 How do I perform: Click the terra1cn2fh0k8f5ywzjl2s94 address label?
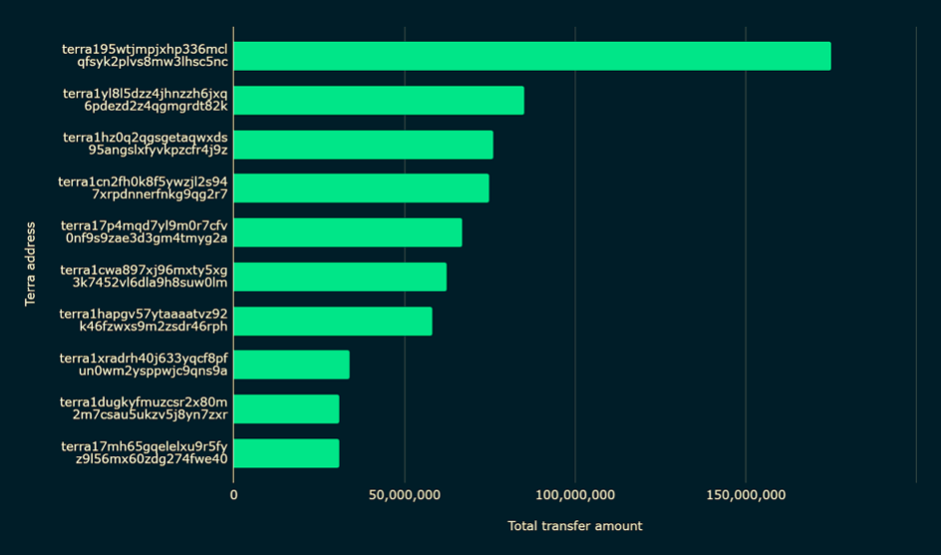(x=144, y=188)
